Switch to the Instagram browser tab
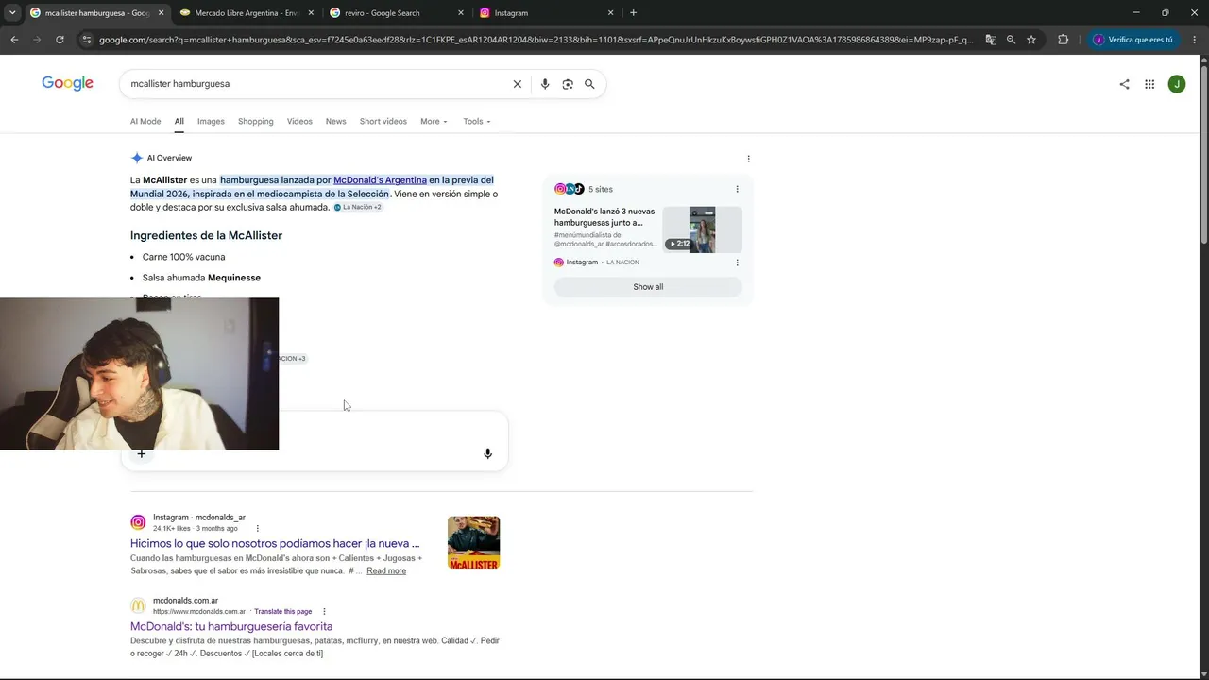The width and height of the screenshot is (1209, 680). 547,13
